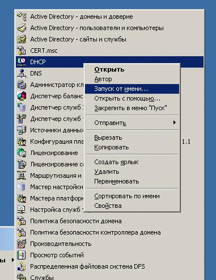Click the Диспетчер балансировки icon
The width and height of the screenshot is (216, 280).
tap(22, 96)
